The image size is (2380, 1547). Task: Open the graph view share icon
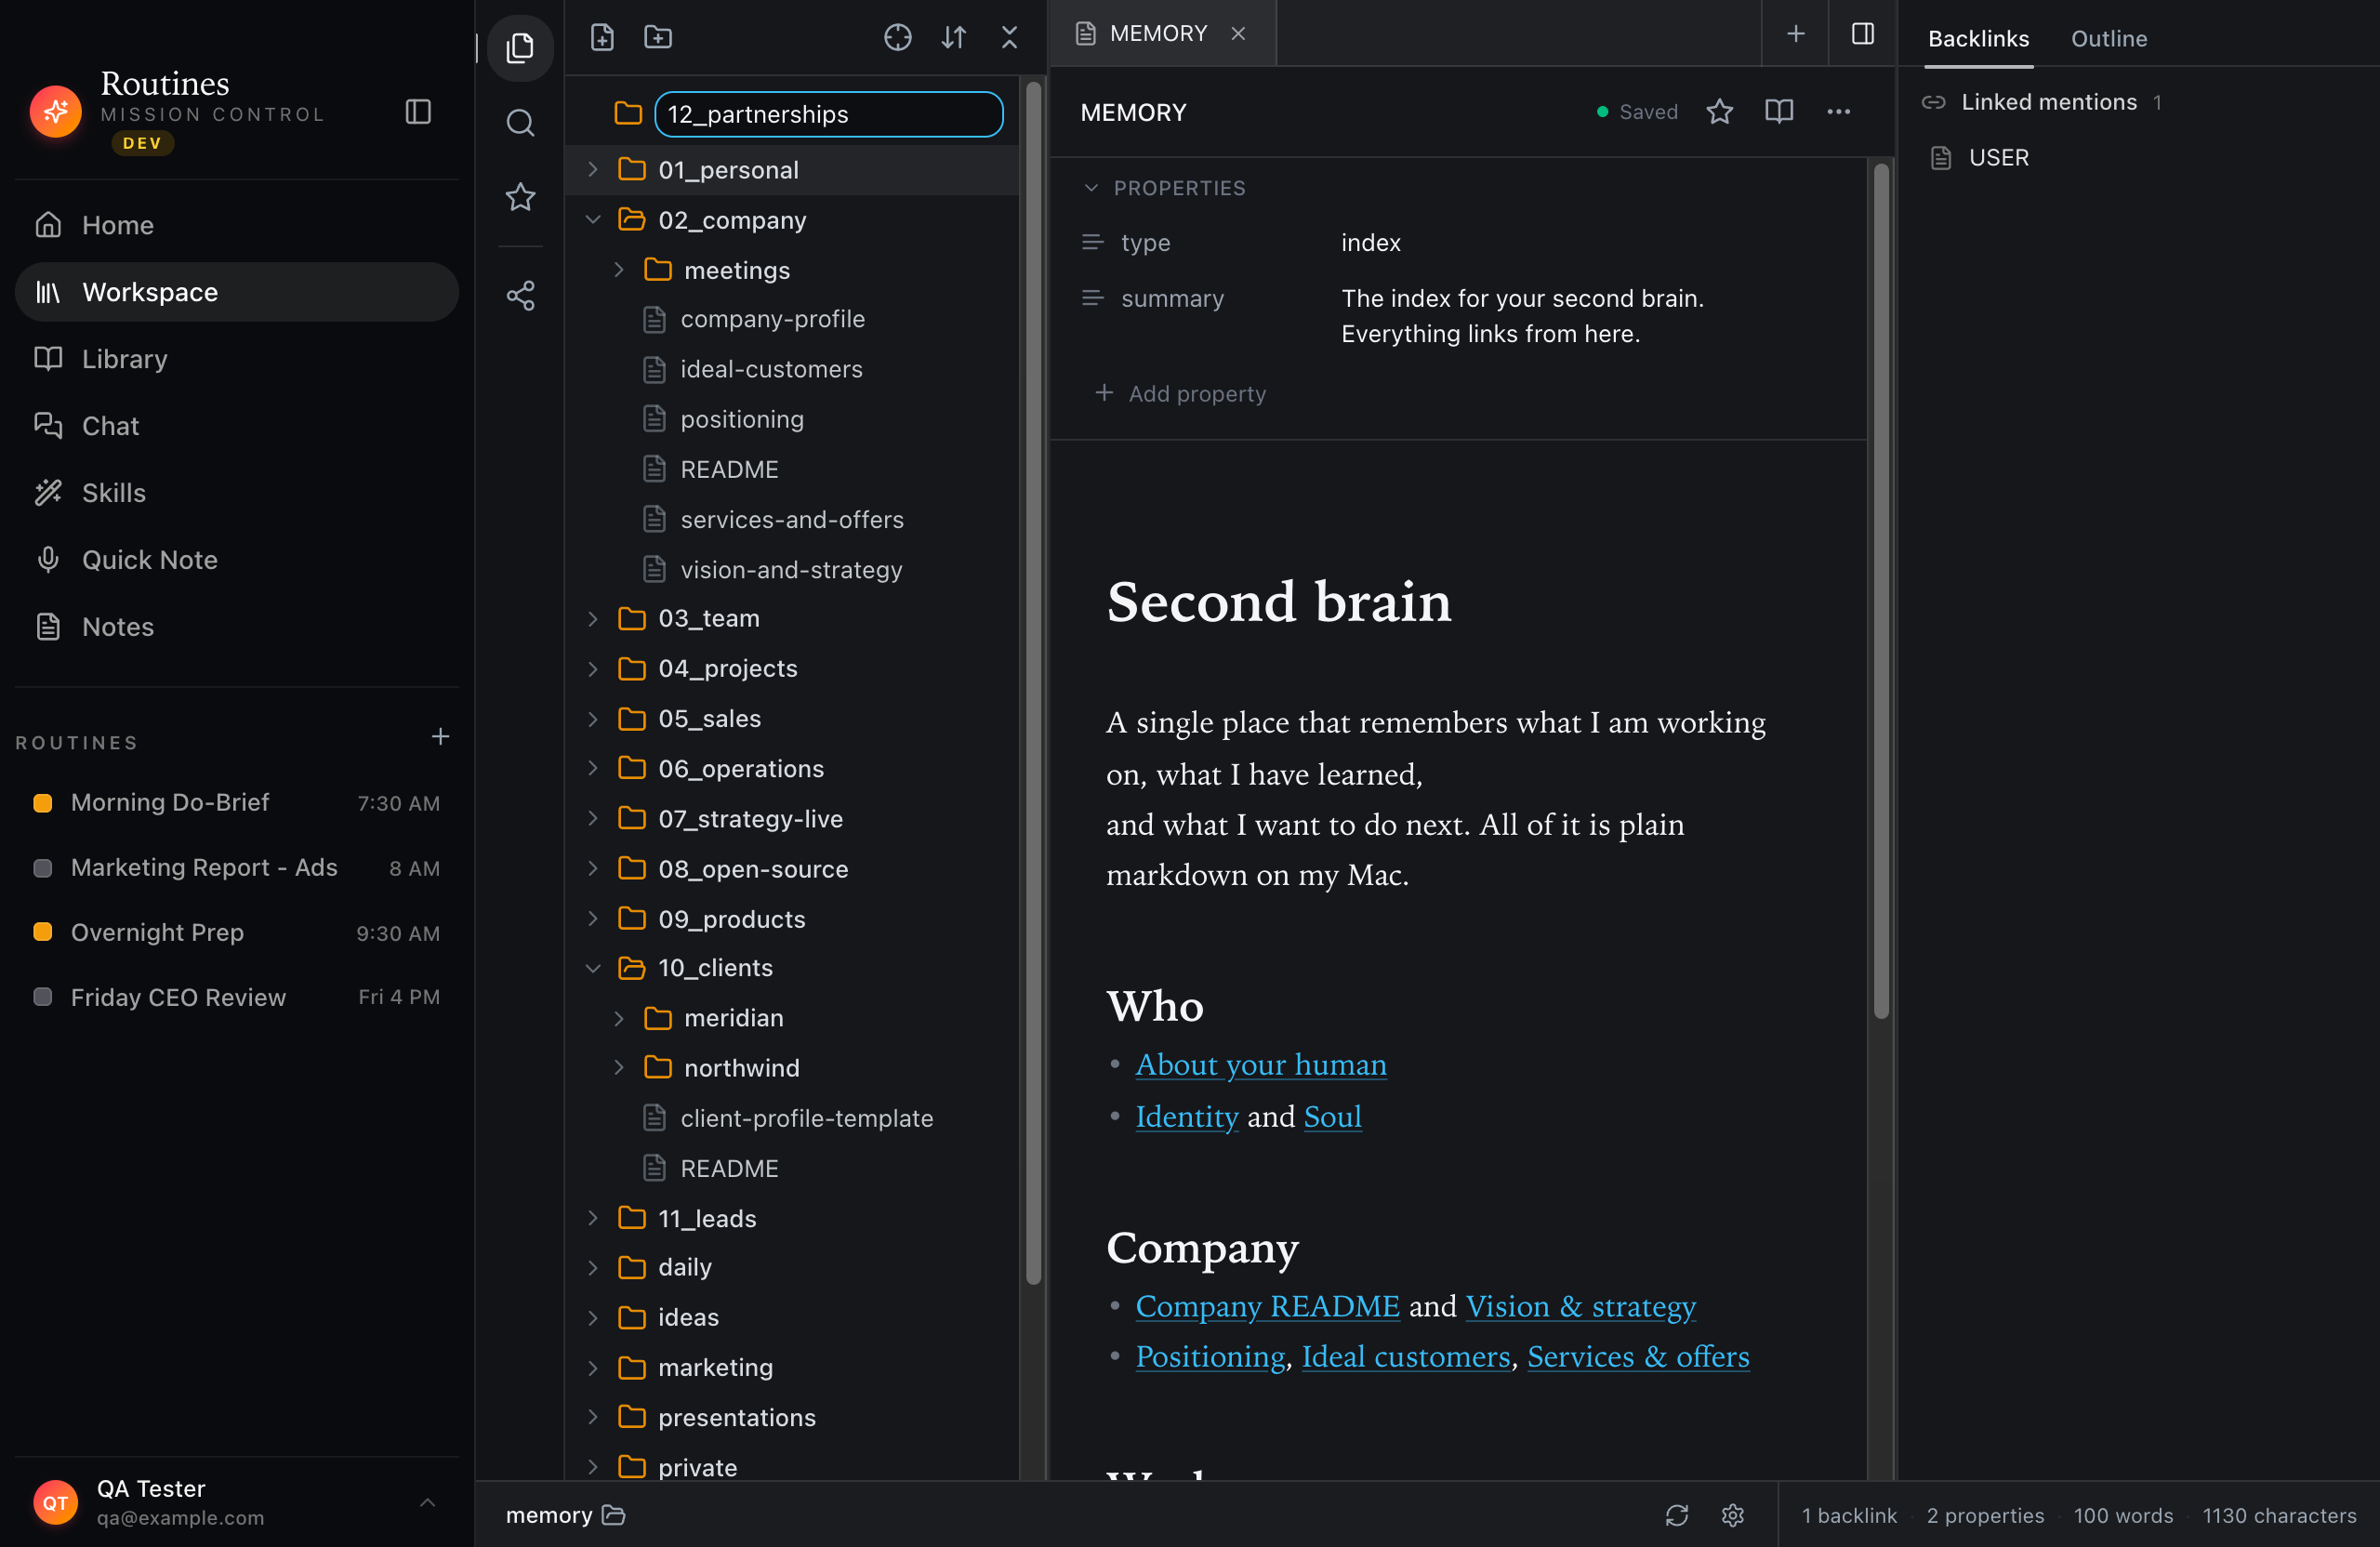tap(520, 295)
